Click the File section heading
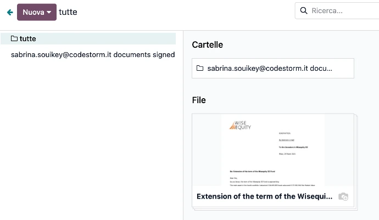Viewport: 379px width, 220px height. (199, 100)
